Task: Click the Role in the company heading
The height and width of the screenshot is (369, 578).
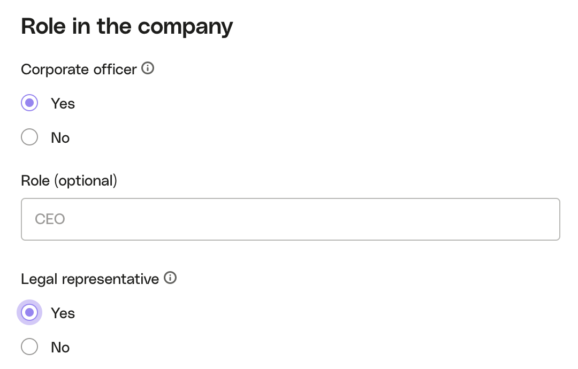Action: pos(127,27)
